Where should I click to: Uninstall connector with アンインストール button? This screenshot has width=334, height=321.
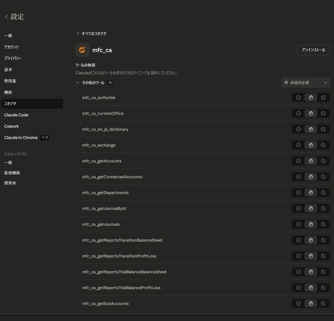tap(314, 50)
